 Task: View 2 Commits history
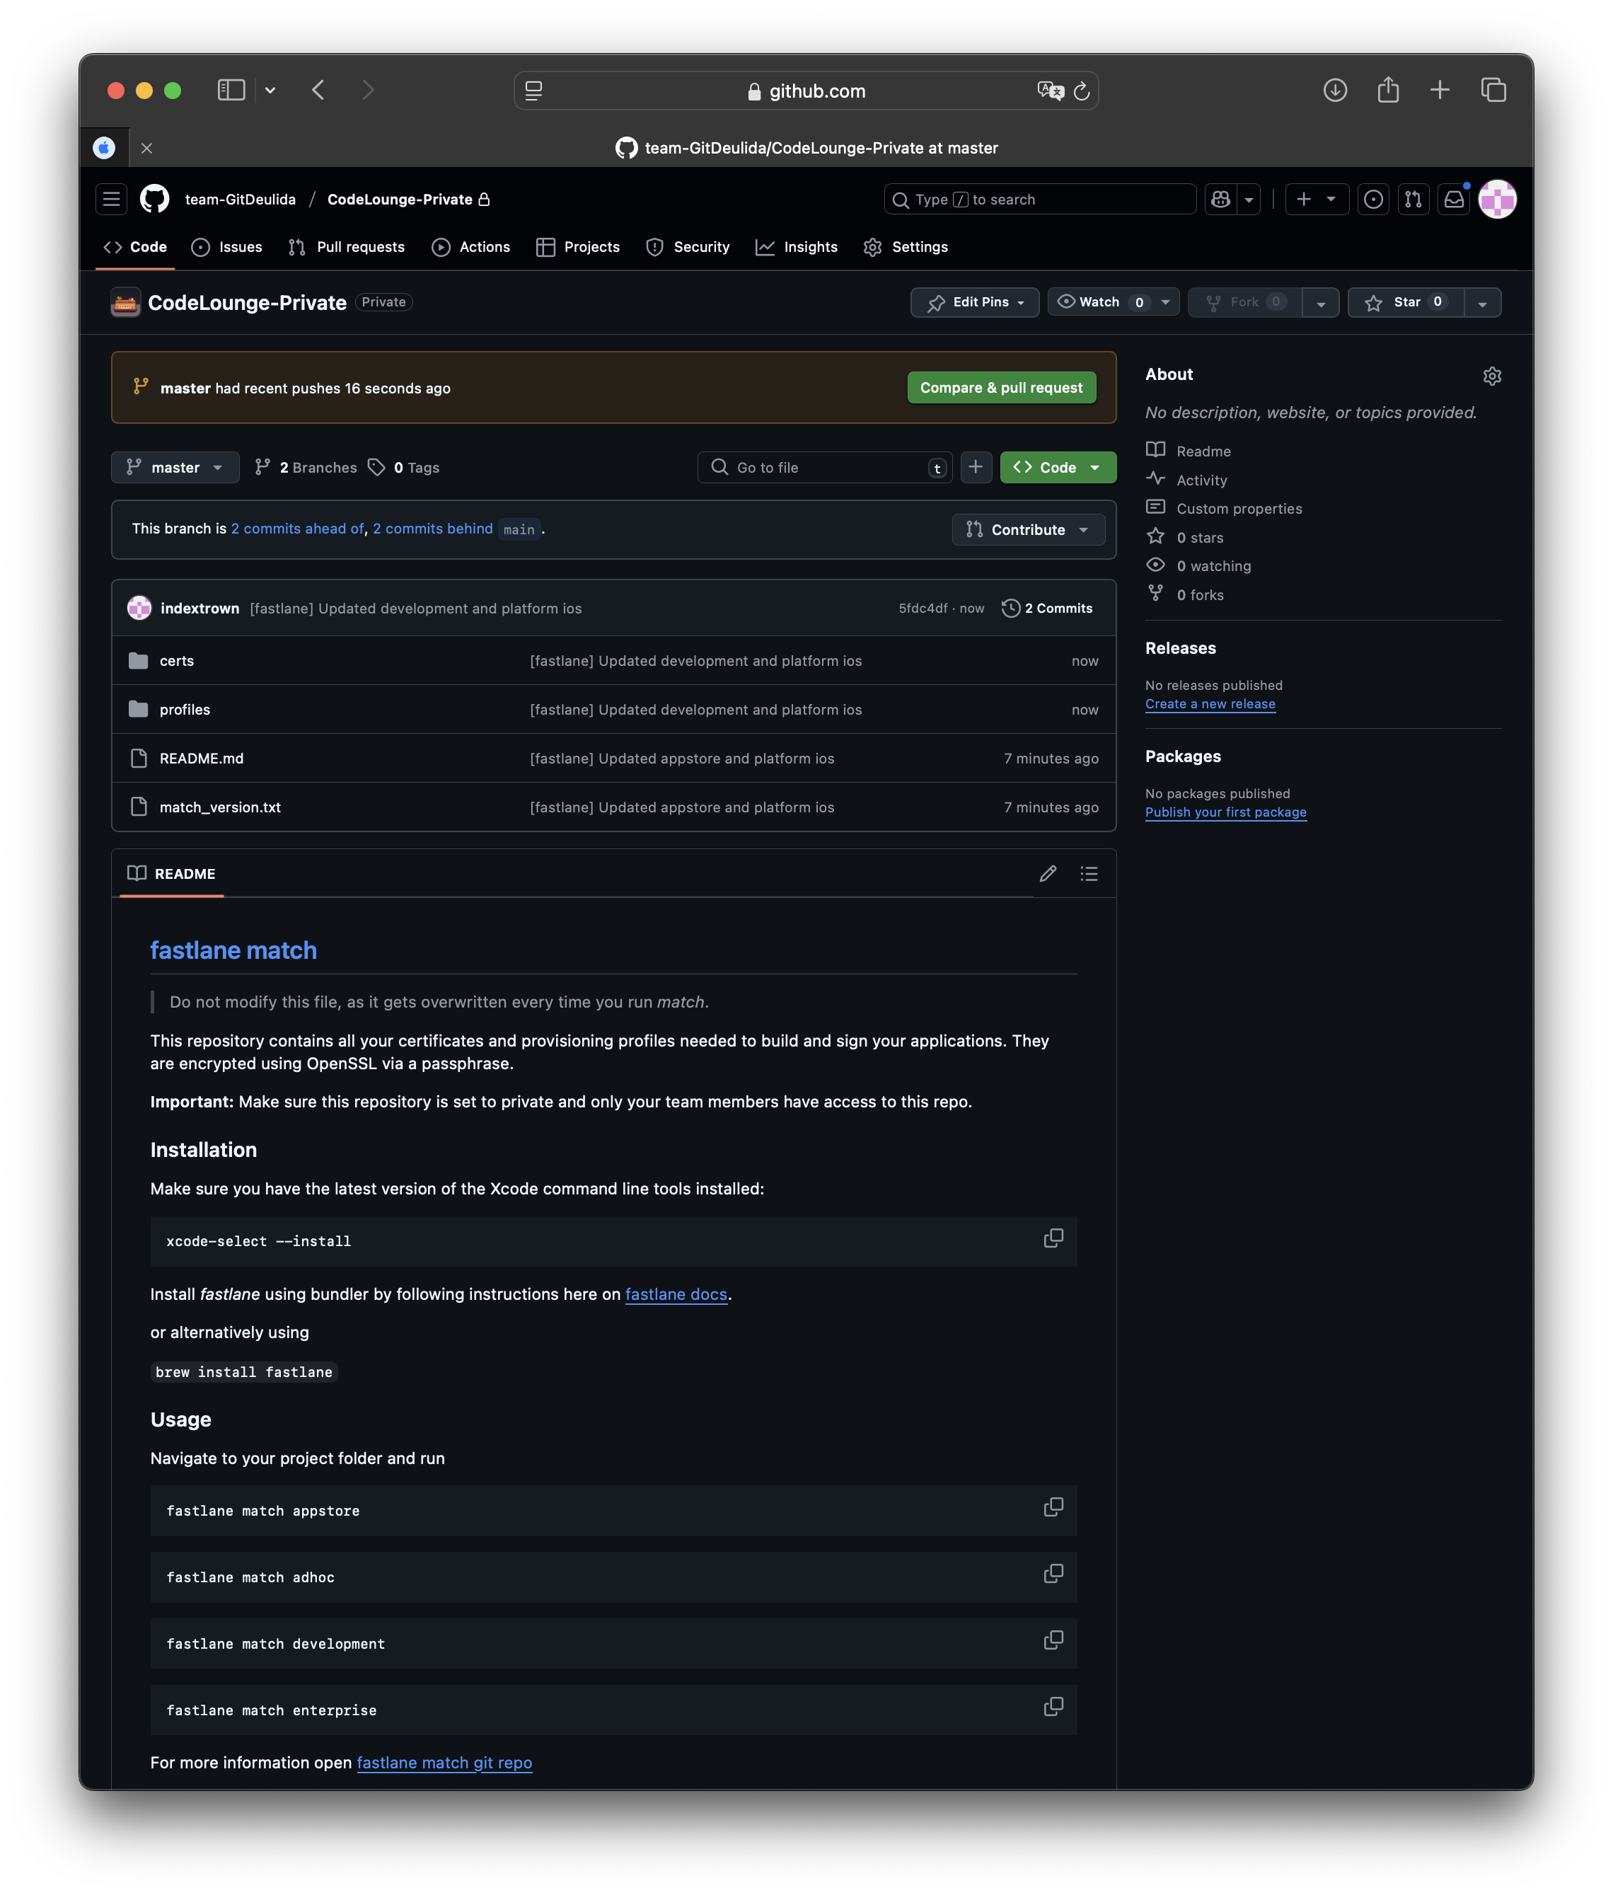(x=1047, y=608)
